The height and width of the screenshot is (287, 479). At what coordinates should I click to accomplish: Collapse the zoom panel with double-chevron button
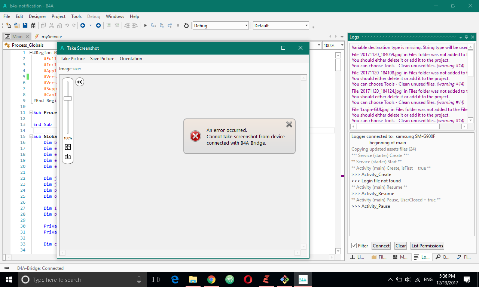click(80, 82)
